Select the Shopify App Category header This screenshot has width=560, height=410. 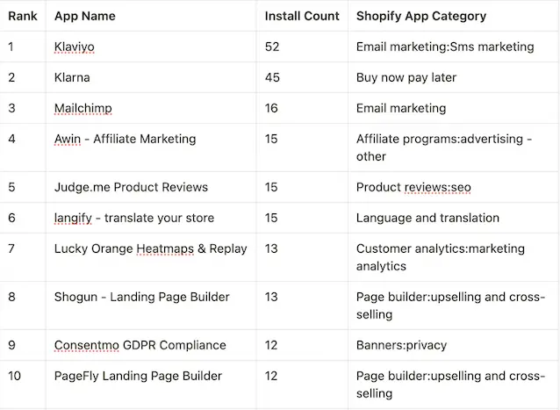pos(454,16)
